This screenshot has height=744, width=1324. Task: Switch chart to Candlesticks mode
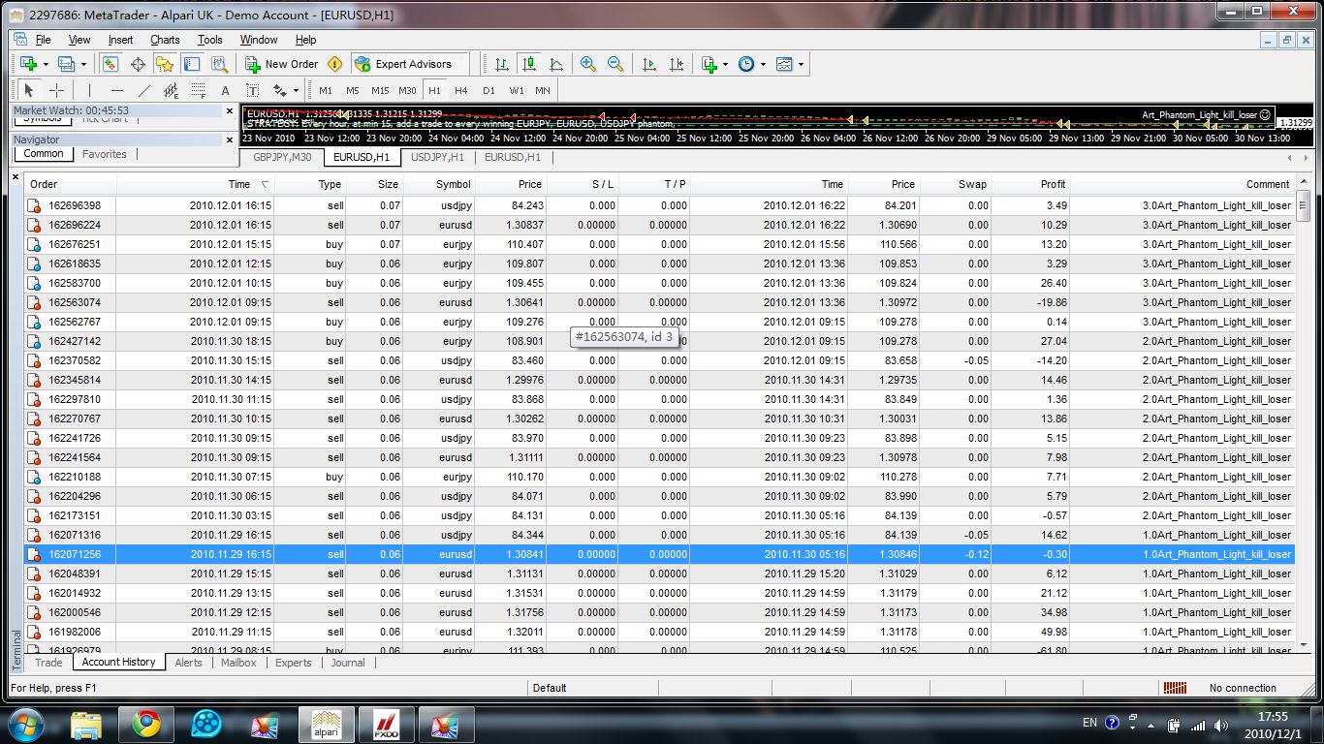point(529,64)
